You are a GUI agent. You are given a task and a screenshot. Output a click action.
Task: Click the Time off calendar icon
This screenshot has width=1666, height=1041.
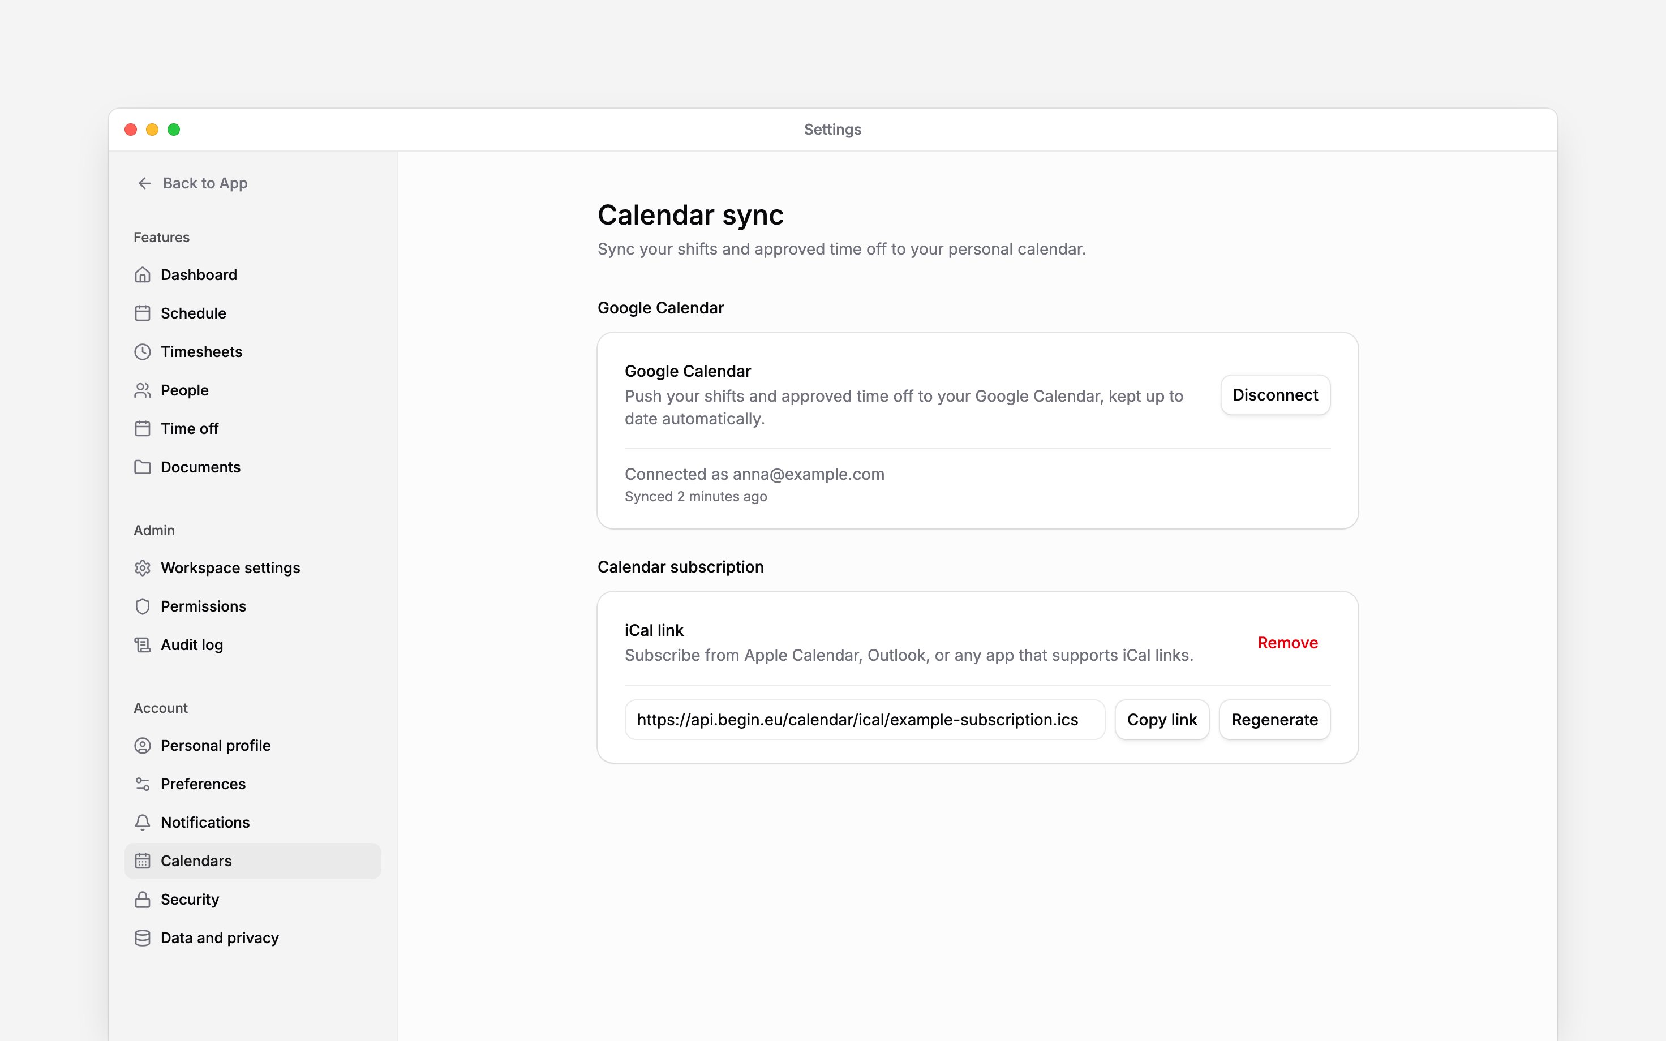point(143,429)
